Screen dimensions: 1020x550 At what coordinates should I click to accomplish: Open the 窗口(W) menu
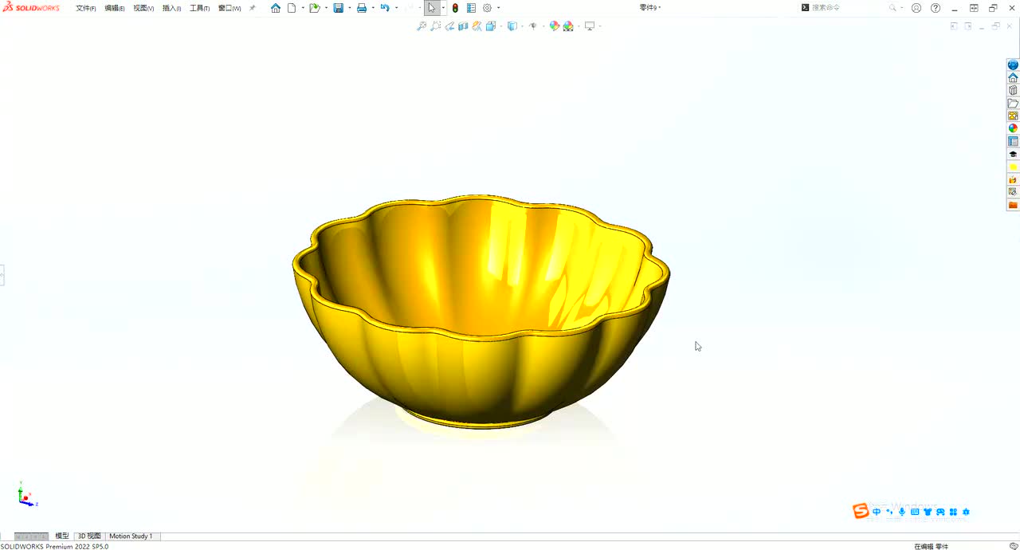coord(229,8)
